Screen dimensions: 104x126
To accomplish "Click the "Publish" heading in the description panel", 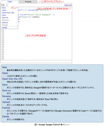I will (x=6, y=108).
